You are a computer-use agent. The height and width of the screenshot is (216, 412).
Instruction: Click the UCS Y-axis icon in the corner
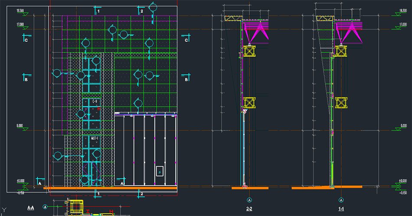click(x=4, y=210)
